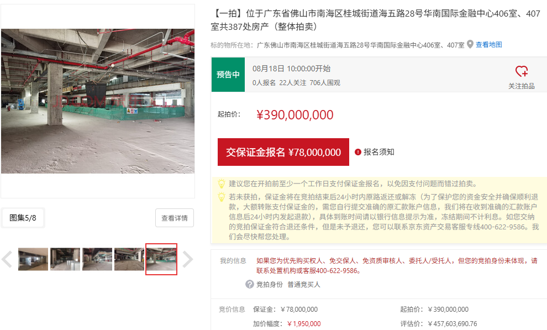Viewport: 547px width, 330px height.
Task: Click the green 预告中 status badge
Action: [228, 75]
